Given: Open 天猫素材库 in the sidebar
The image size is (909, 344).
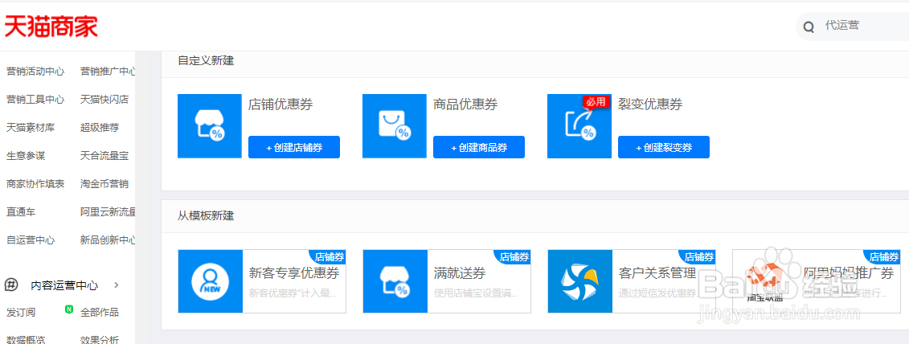Looking at the screenshot, I should tap(31, 127).
